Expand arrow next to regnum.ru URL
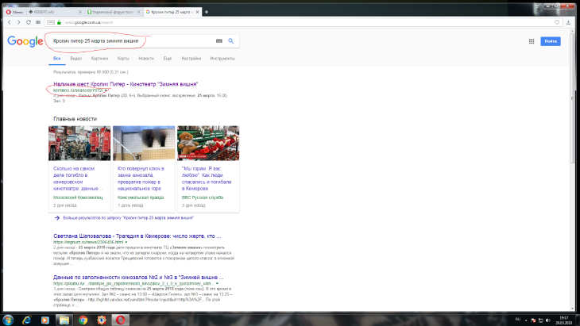The height and width of the screenshot is (326, 580). tap(126, 242)
